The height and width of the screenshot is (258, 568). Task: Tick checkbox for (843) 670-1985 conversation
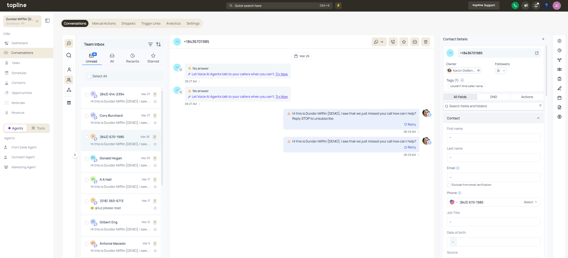coord(87,137)
